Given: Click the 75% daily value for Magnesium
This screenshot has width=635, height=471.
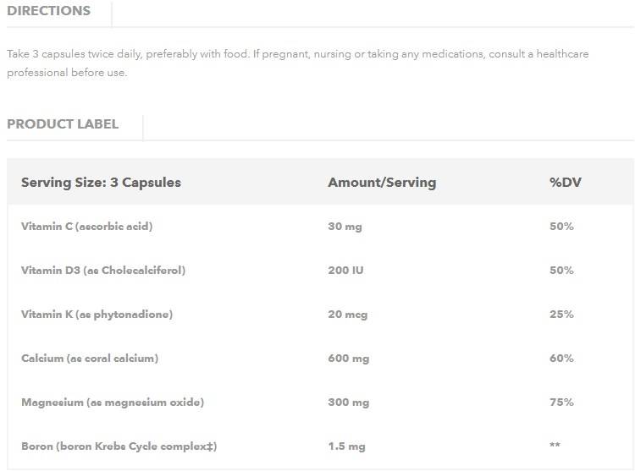Looking at the screenshot, I should point(561,402).
